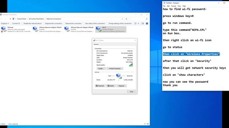The height and width of the screenshot is (128, 229).
Task: Click the back navigation arrow
Action: pyautogui.click(x=1, y=19)
